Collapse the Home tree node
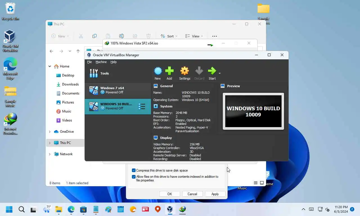360x216 pixels. click(50, 66)
